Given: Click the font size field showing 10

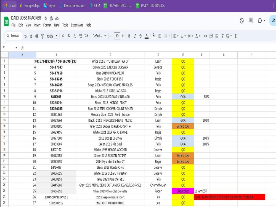Looking at the screenshot, I should pos(117,36).
